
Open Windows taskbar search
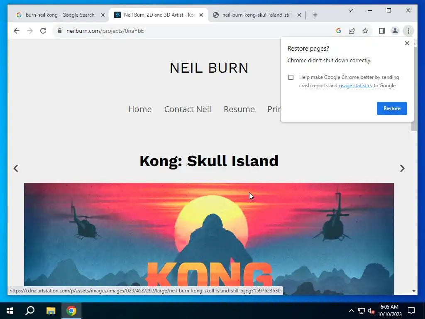30,311
